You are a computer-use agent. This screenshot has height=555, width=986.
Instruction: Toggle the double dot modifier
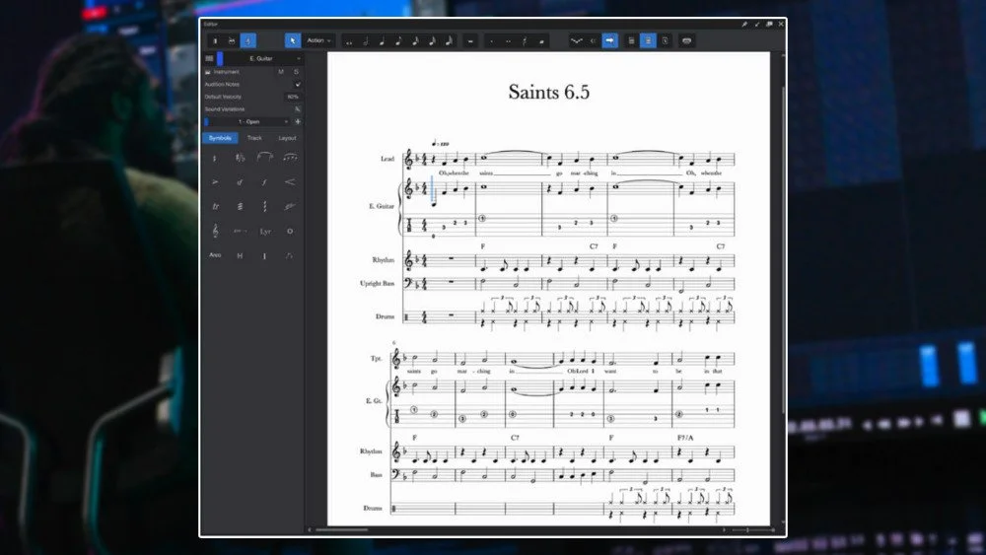pyautogui.click(x=508, y=41)
